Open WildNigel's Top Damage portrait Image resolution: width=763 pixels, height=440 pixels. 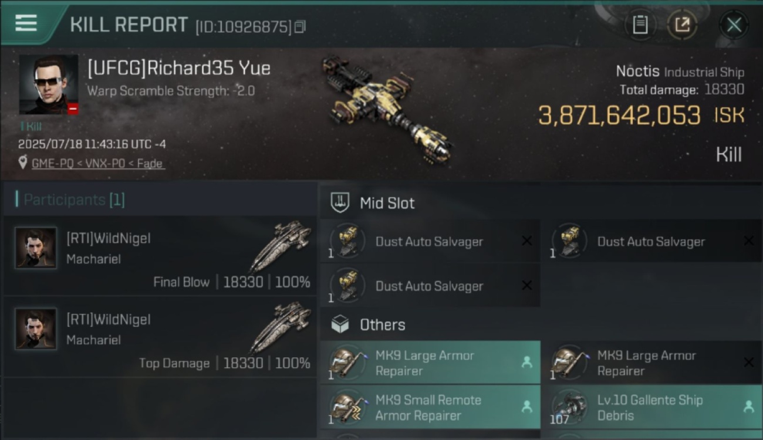(x=36, y=329)
